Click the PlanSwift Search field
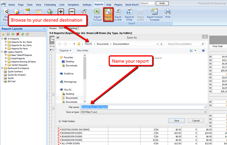 click(148, 3)
